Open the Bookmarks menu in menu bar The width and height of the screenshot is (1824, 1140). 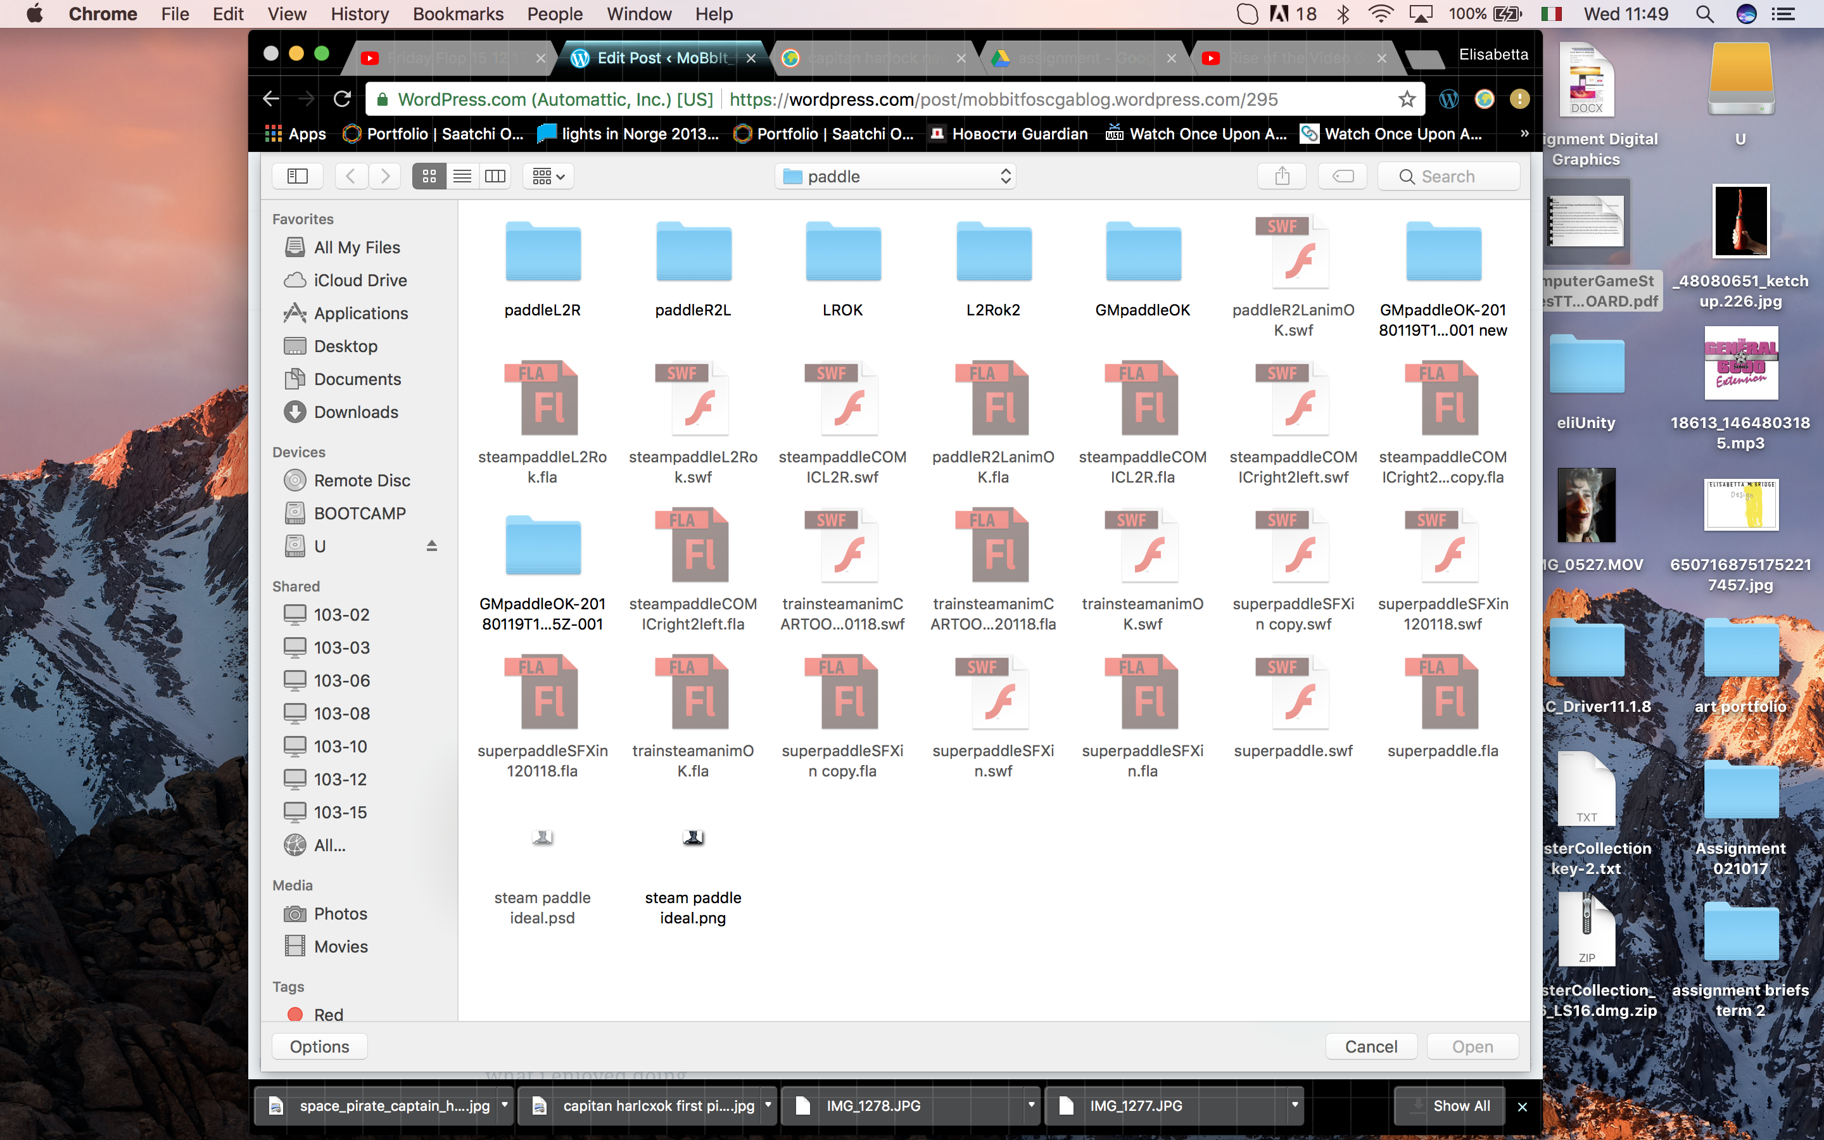tap(457, 13)
